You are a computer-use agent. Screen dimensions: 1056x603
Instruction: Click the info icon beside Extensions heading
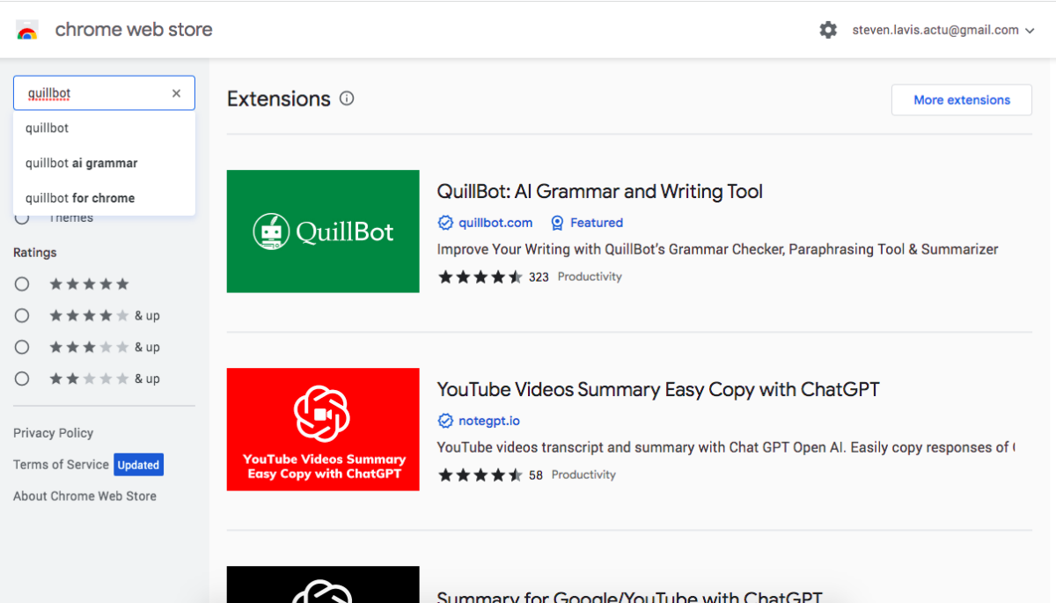pyautogui.click(x=347, y=99)
